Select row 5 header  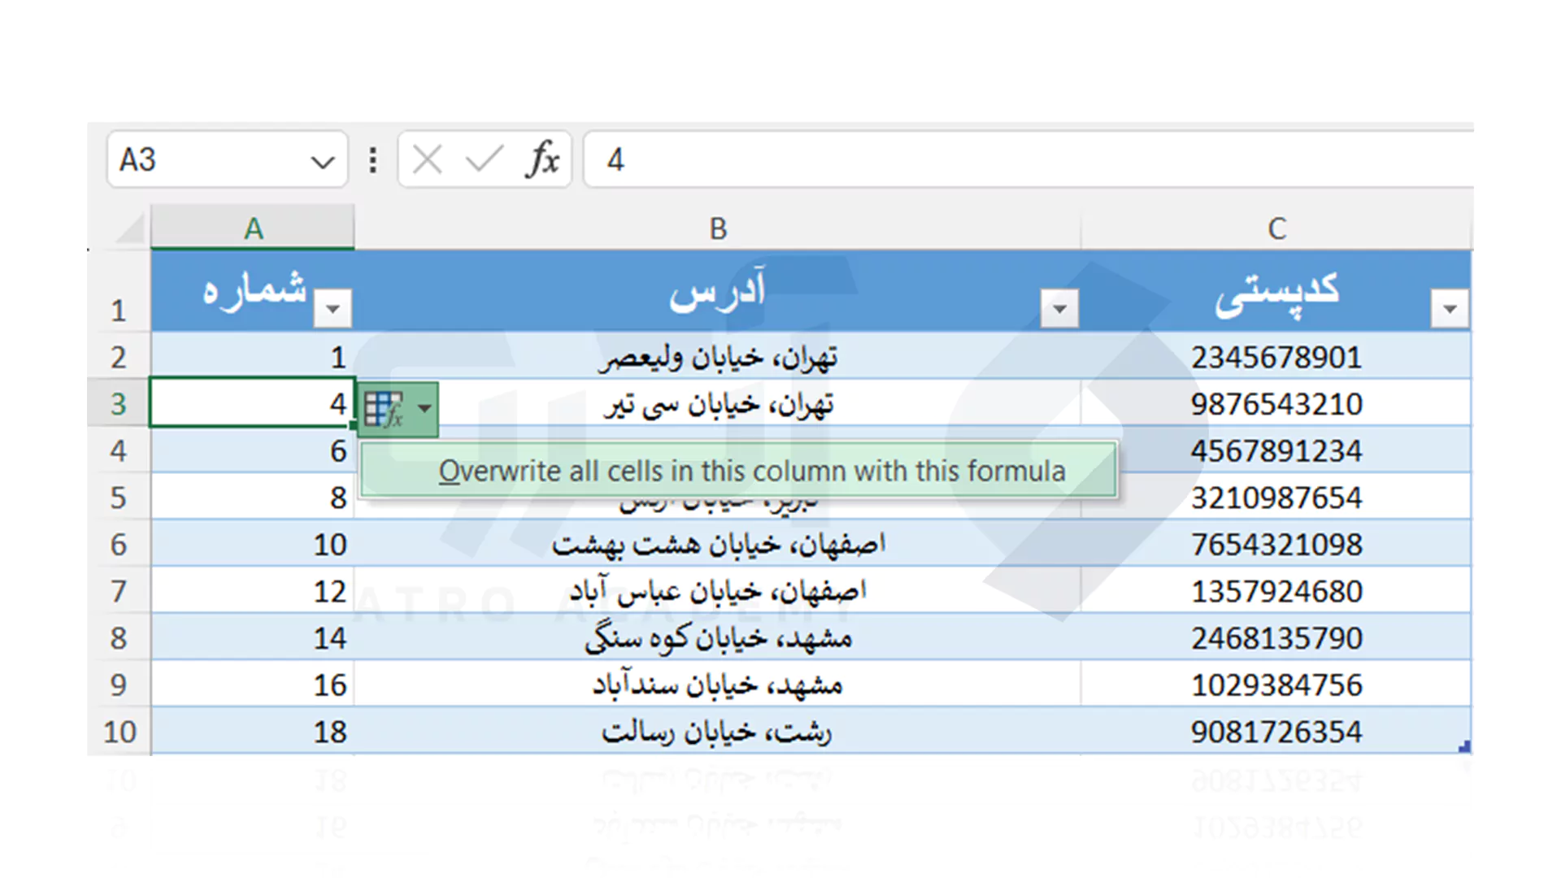pyautogui.click(x=119, y=498)
